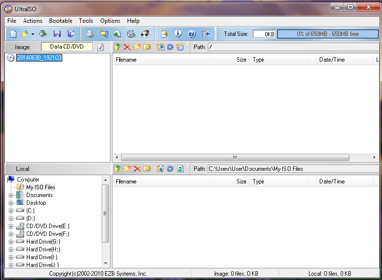Image resolution: width=382 pixels, height=280 pixels.
Task: Select Computer in the local tree
Action: tap(28, 180)
